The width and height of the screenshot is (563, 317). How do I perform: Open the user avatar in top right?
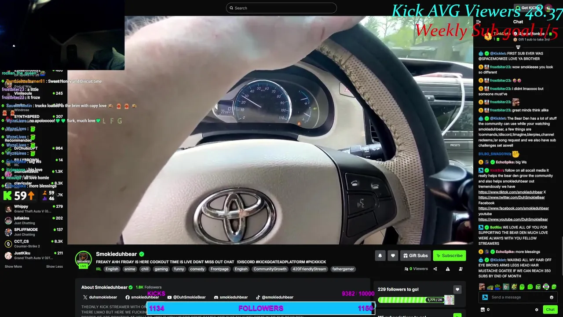pyautogui.click(x=548, y=8)
